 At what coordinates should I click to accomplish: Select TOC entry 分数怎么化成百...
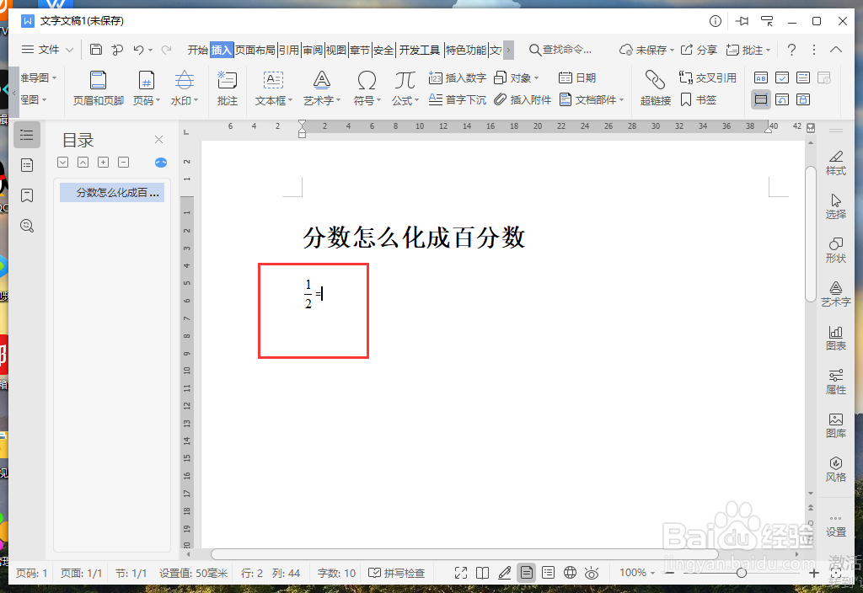[x=112, y=193]
